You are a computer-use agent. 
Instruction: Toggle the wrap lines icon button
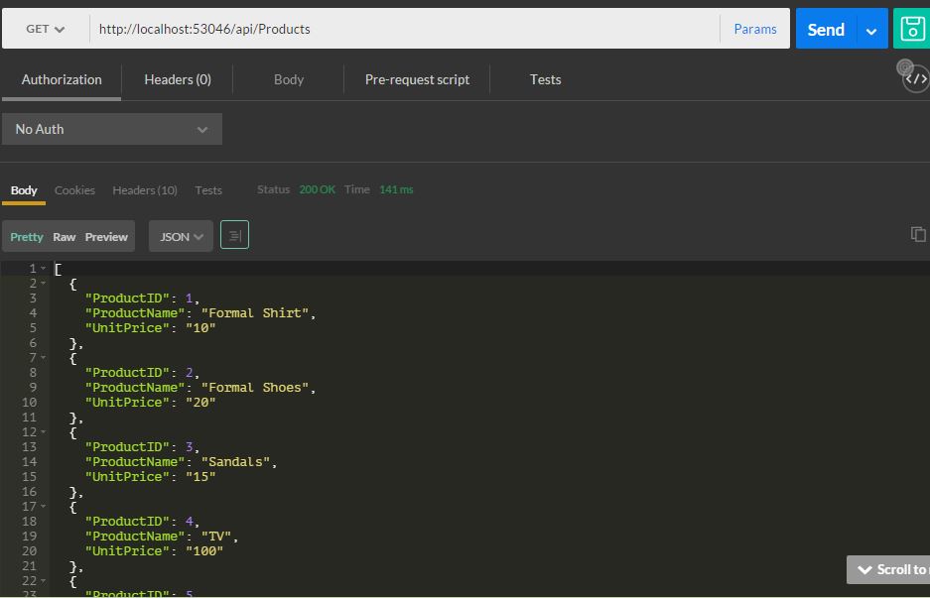(x=234, y=236)
